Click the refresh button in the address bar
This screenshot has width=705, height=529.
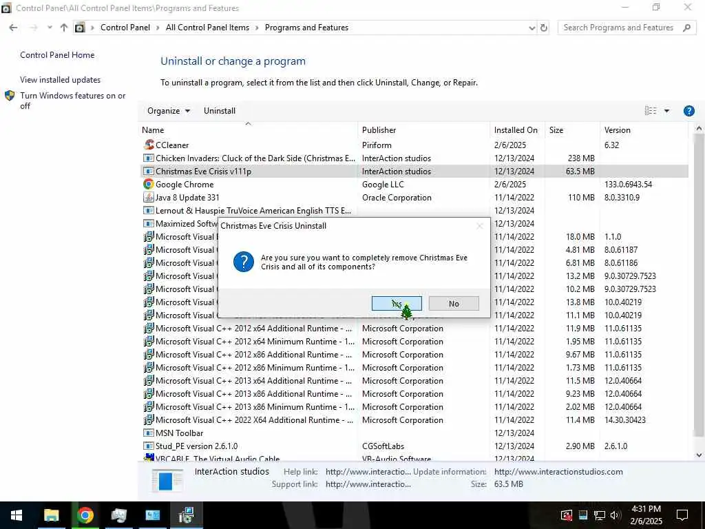pyautogui.click(x=544, y=28)
